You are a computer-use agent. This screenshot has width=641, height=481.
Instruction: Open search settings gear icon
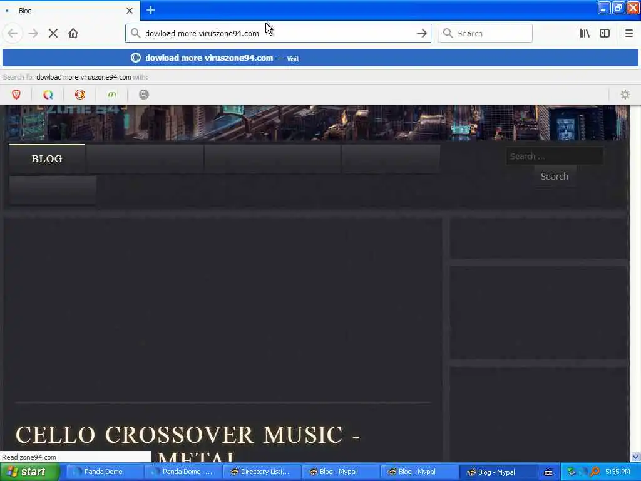tap(625, 95)
